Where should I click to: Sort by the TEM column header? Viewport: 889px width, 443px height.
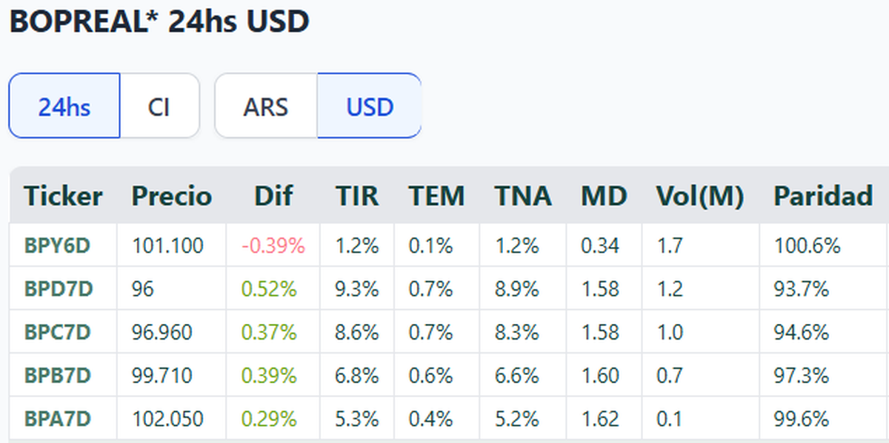pos(436,196)
